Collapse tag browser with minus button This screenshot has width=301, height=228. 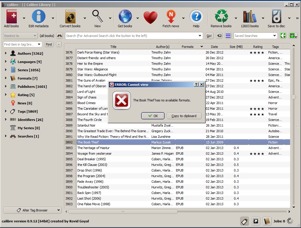point(59,44)
